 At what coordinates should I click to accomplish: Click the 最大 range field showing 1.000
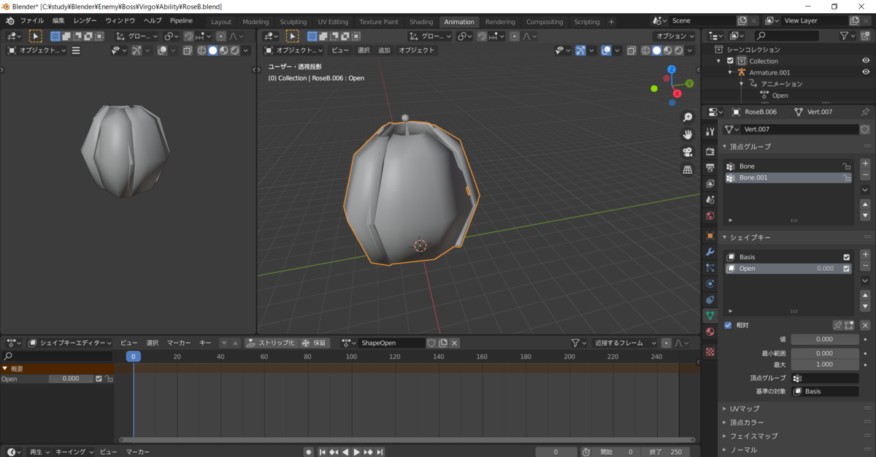click(x=825, y=364)
